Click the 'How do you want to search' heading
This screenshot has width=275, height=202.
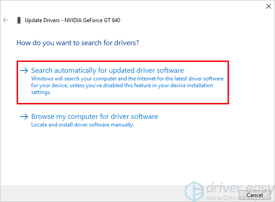point(77,43)
